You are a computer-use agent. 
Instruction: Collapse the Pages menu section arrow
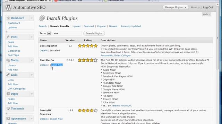[x=32, y=94]
